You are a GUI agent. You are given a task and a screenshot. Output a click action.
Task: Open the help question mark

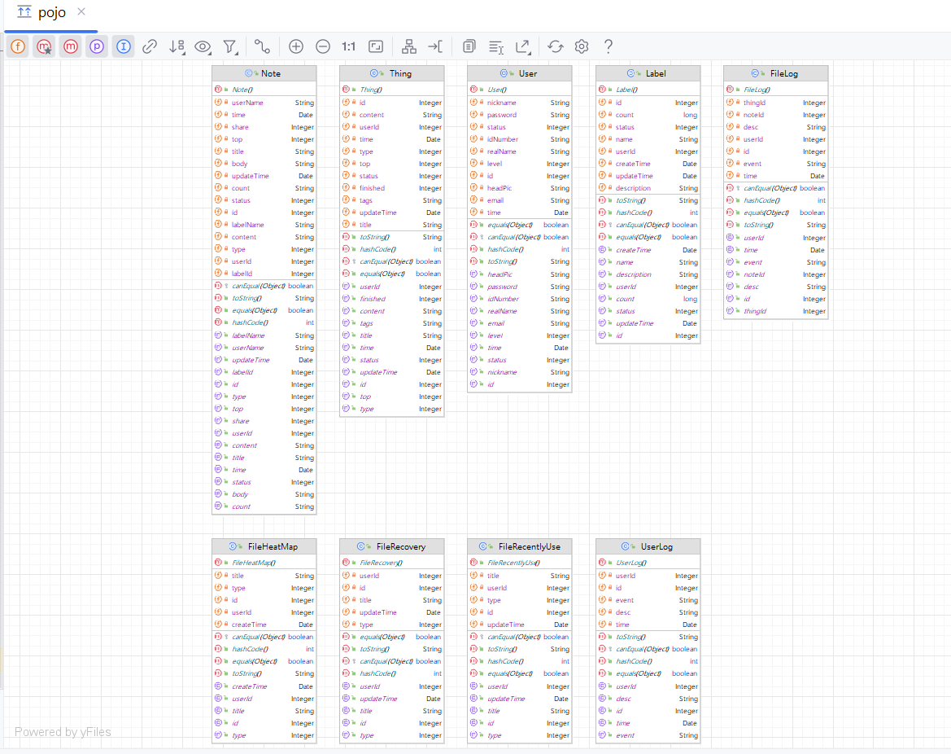tap(609, 46)
